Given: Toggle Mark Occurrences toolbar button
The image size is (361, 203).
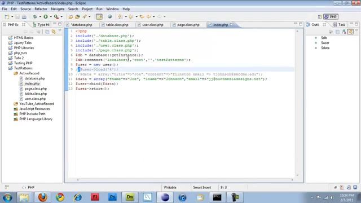Looking at the screenshot, I should [99, 16].
